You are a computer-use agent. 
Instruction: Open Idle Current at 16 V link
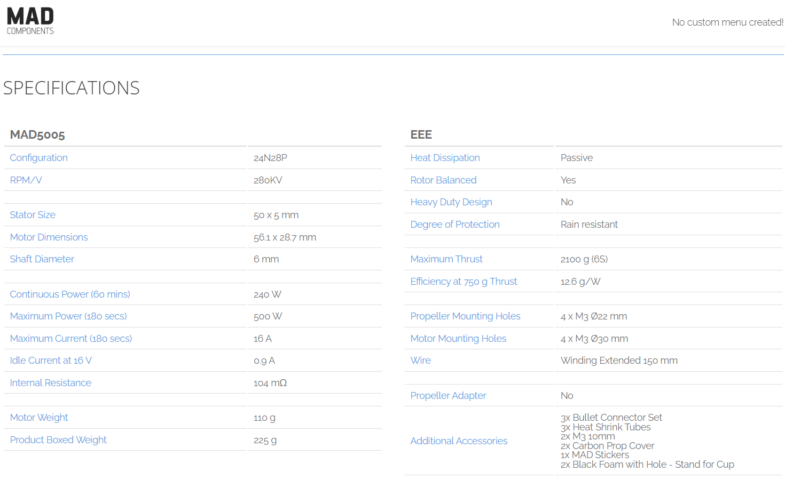(51, 361)
